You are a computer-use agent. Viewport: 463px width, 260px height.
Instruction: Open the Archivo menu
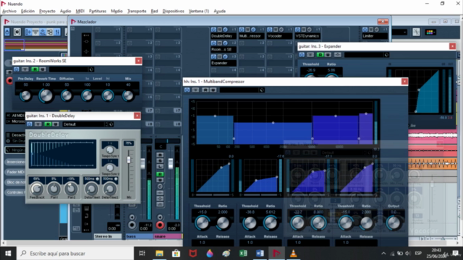(9, 11)
